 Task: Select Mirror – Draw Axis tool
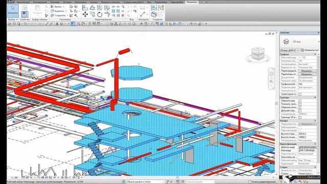(x=107, y=8)
